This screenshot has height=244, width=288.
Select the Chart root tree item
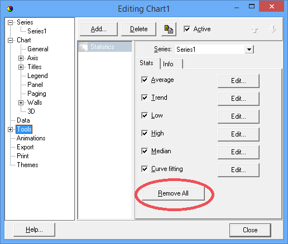tap(24, 40)
